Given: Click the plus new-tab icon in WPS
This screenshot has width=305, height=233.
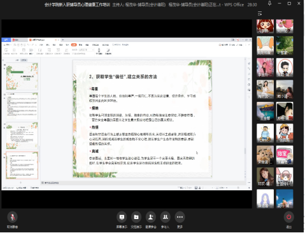Looking at the screenshot, I should [x=63, y=39].
